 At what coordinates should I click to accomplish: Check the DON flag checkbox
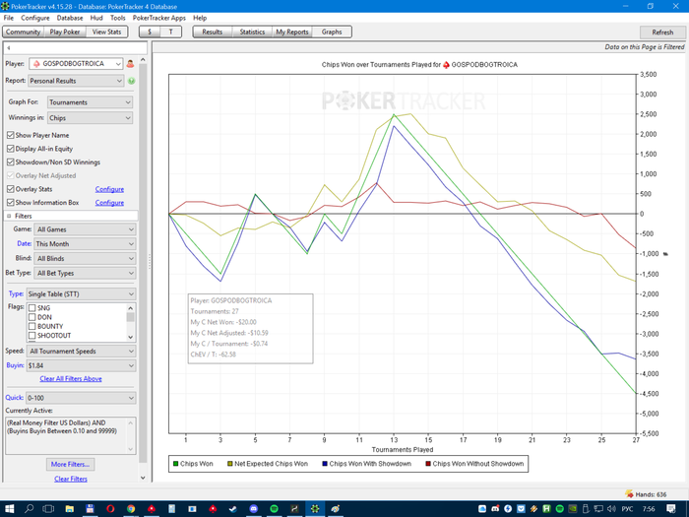coord(32,317)
